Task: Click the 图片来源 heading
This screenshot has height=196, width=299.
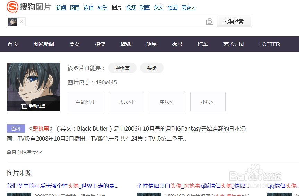Action: 19,173
